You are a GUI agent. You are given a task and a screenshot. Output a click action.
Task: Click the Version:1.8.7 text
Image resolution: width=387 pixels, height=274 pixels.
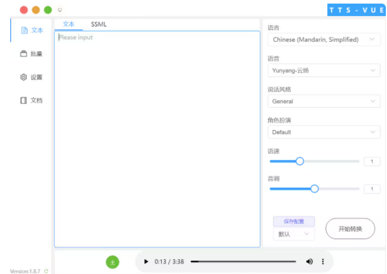(x=25, y=271)
